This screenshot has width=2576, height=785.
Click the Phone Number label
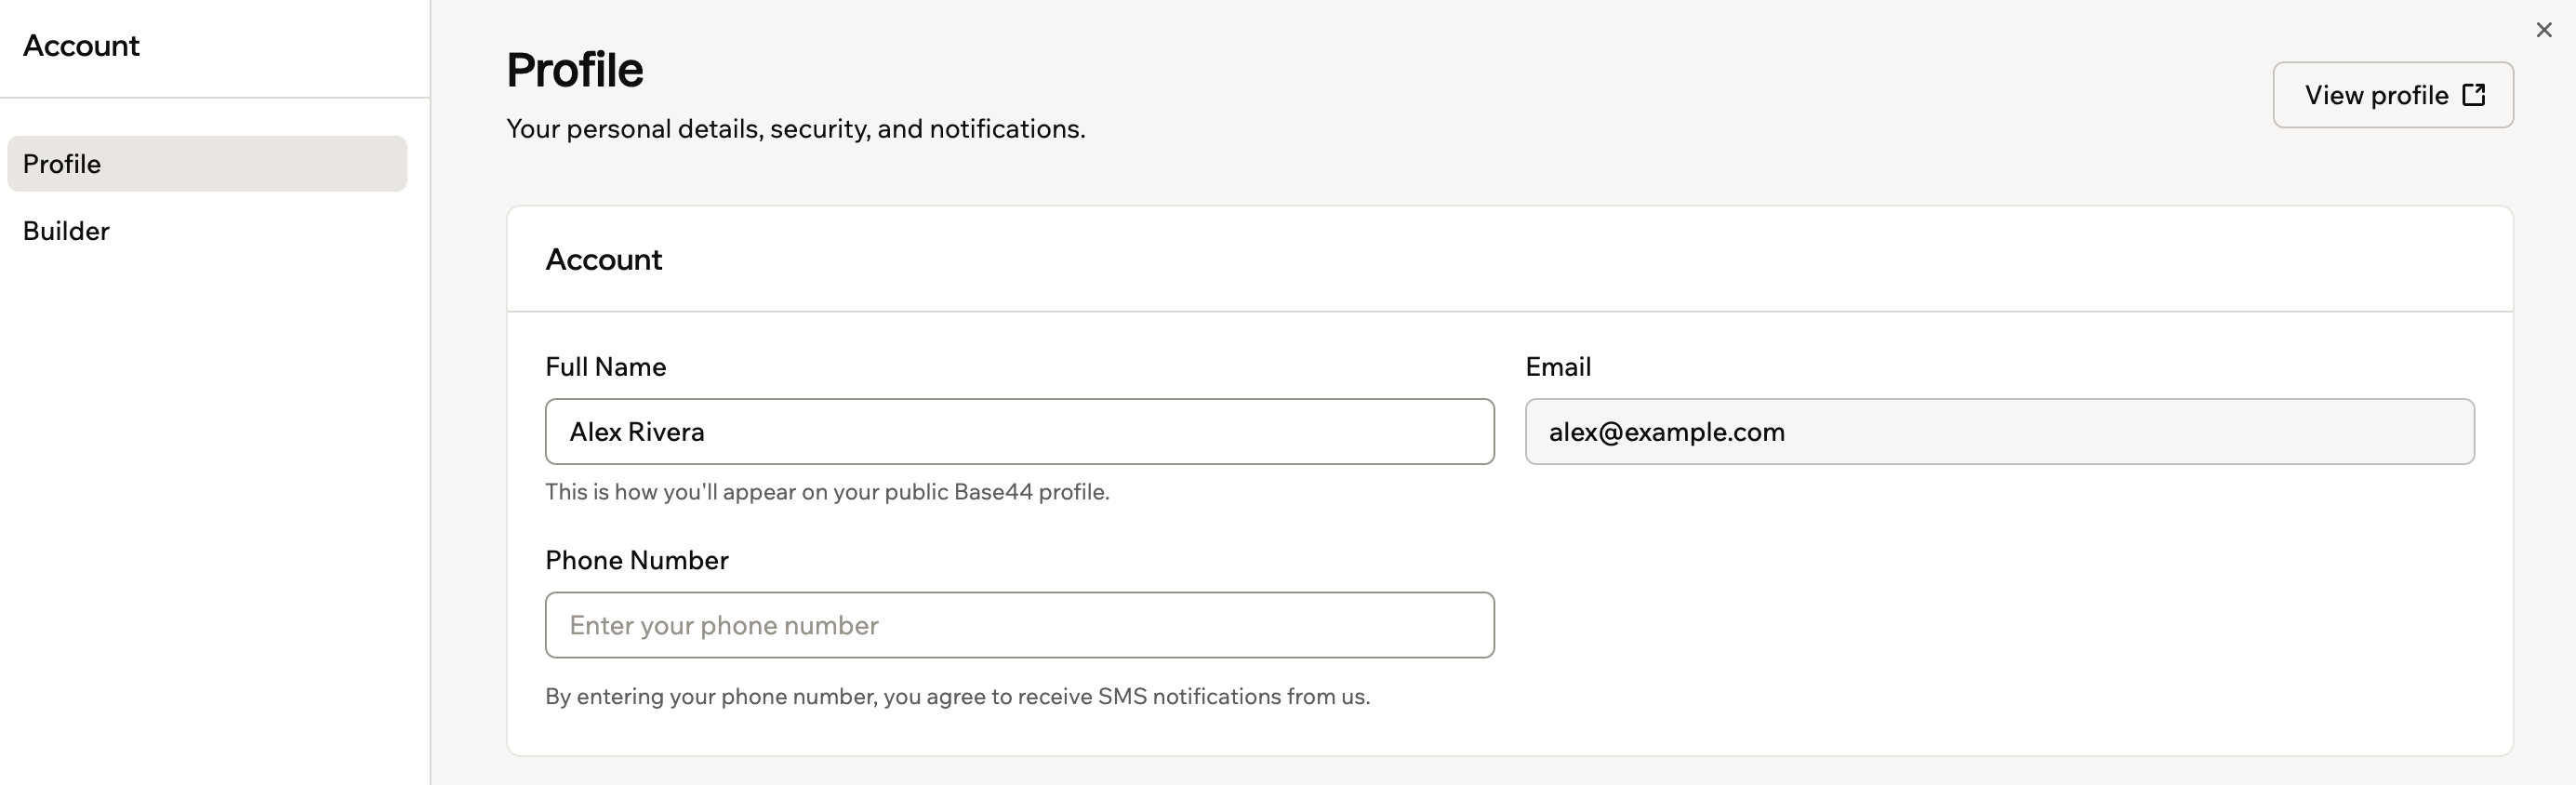637,560
